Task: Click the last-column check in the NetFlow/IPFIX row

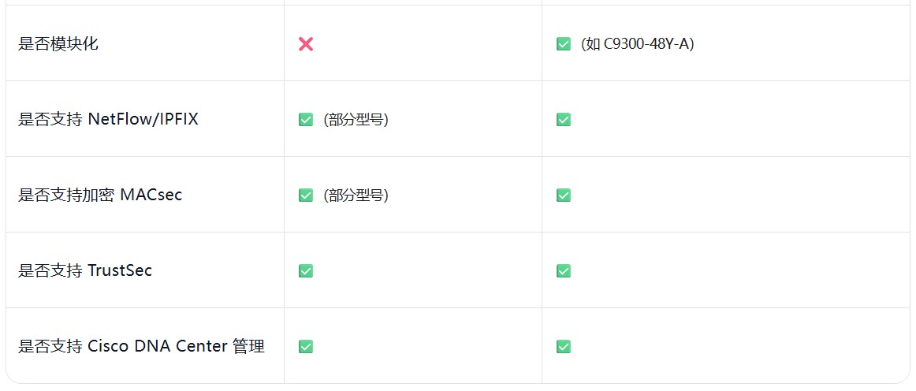Action: coord(564,120)
